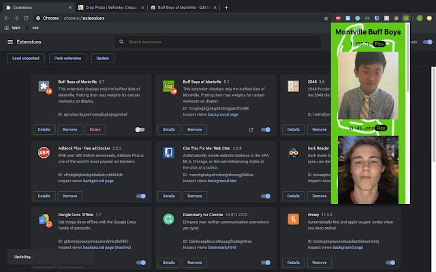Click the Dark Reader card icon
The image size is (436, 272).
pos(294,152)
